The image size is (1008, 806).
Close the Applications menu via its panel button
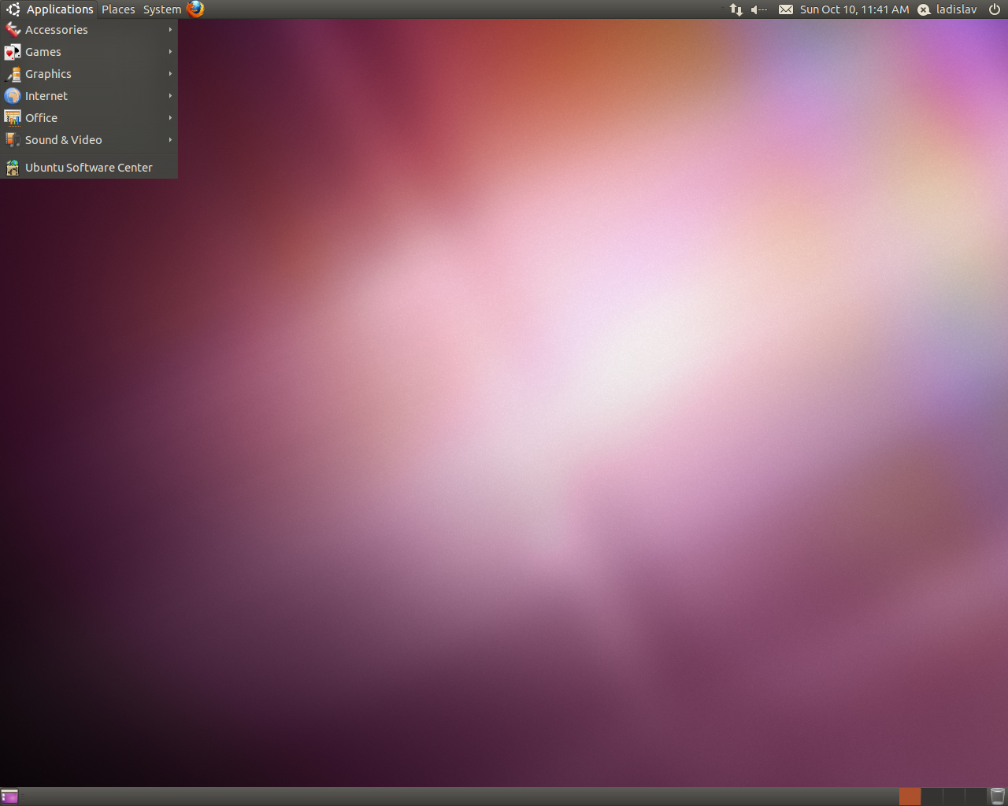tap(49, 9)
